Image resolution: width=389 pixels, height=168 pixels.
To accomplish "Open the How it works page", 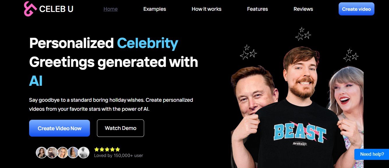I will (206, 9).
